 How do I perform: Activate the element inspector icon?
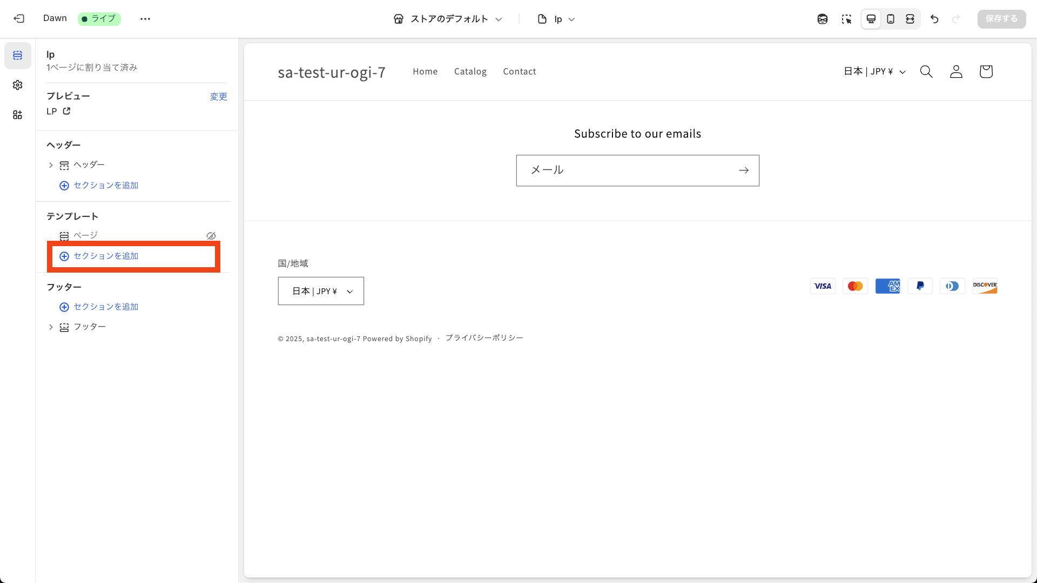tap(847, 19)
